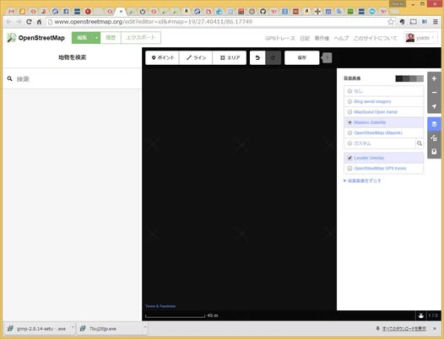Click the Evernote extension icon

click(x=402, y=22)
